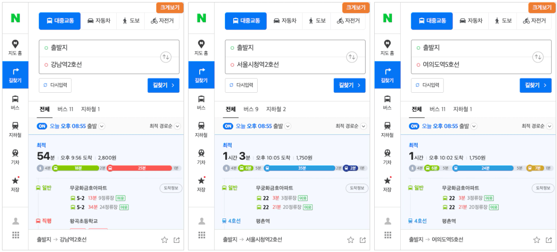
Task: Open 지하철 sidebar icon in the right panel
Action: pyautogui.click(x=387, y=130)
